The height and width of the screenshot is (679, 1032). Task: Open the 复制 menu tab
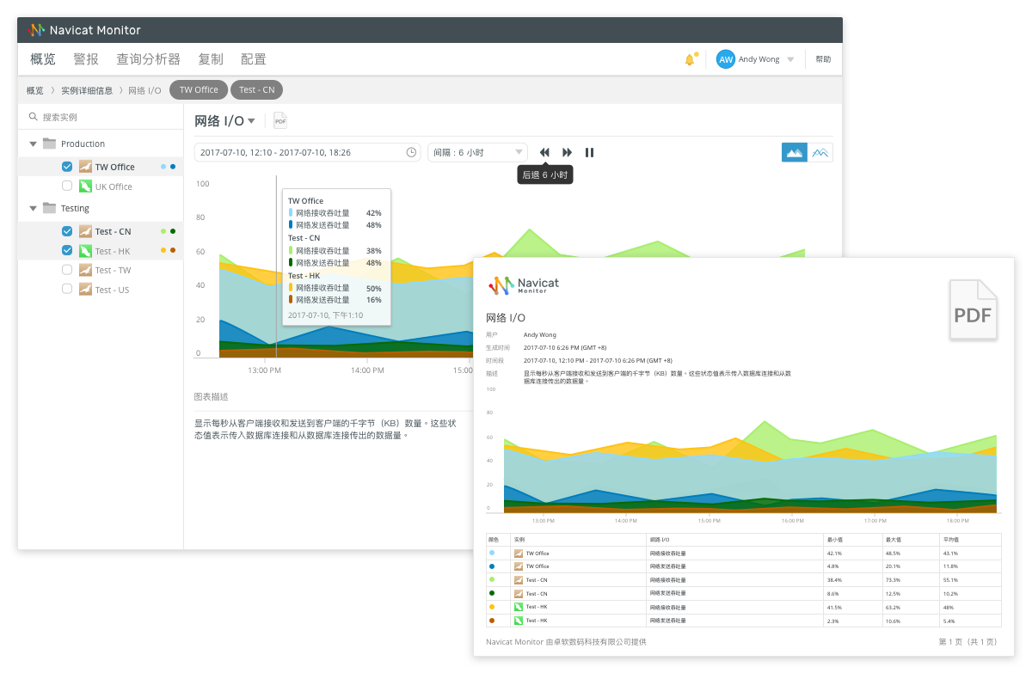coord(211,59)
